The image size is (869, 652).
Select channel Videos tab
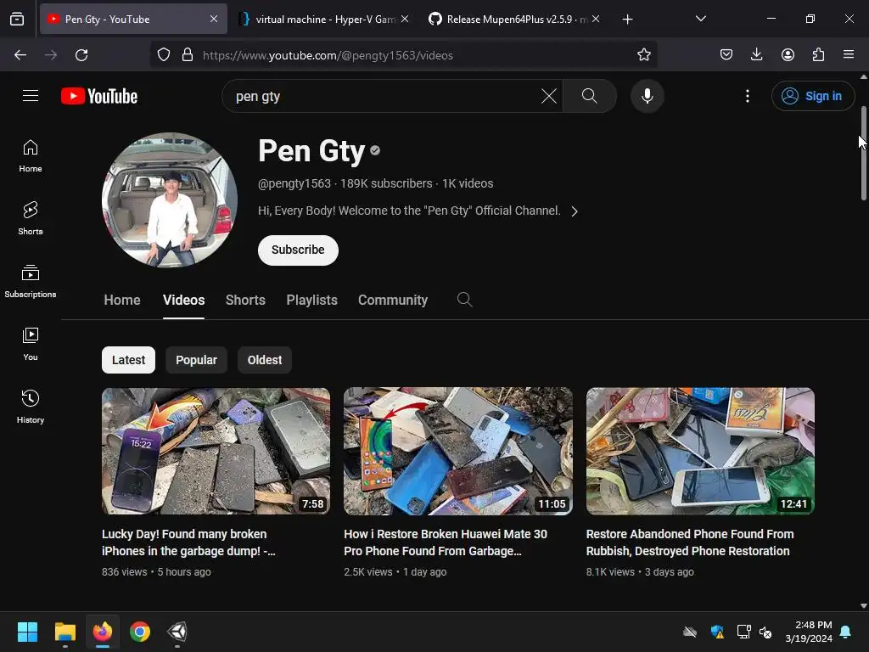click(x=183, y=300)
